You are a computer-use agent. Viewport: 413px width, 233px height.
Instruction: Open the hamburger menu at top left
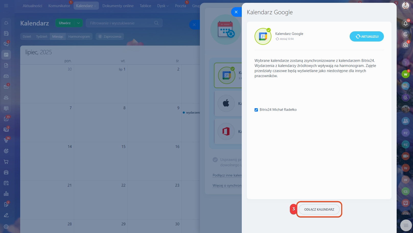point(6,6)
